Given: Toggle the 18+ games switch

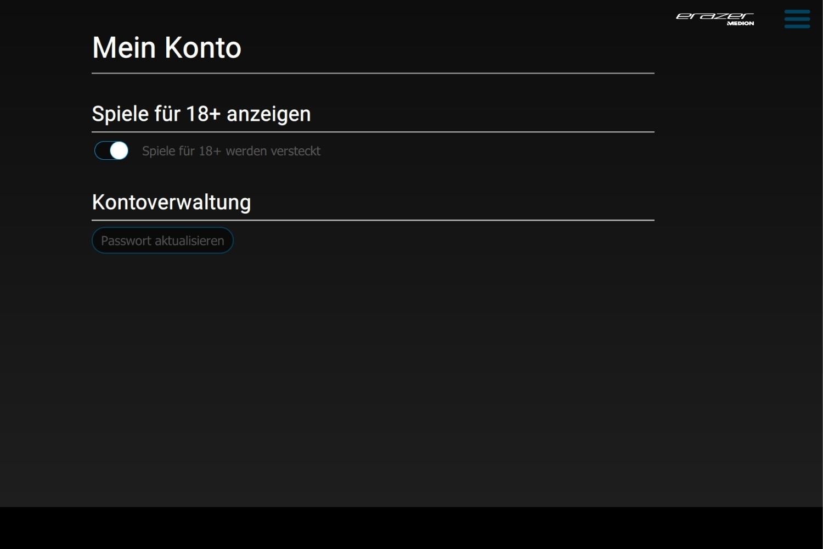Looking at the screenshot, I should click(111, 150).
